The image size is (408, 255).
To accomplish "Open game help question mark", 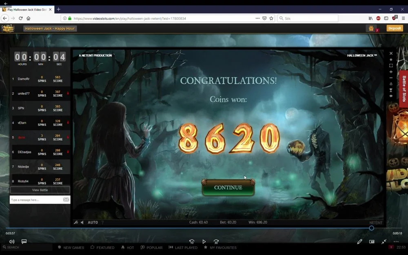I will [x=102, y=222].
